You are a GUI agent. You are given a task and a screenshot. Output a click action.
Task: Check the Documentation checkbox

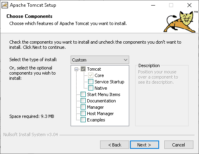pyautogui.click(x=83, y=101)
